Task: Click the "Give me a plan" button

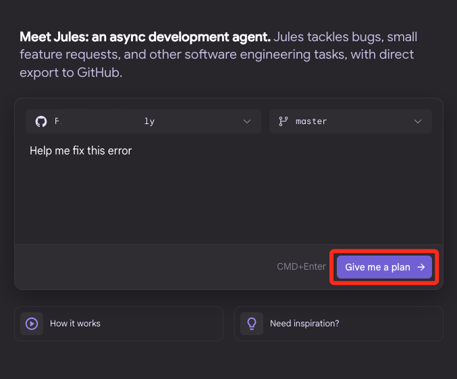Action: [x=384, y=267]
